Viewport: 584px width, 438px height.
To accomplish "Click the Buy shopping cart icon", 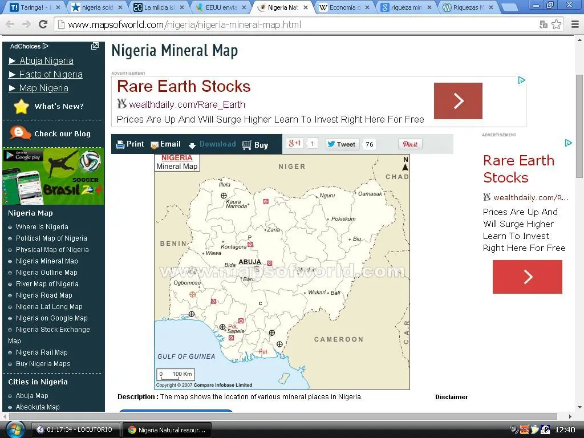I will pyautogui.click(x=246, y=145).
